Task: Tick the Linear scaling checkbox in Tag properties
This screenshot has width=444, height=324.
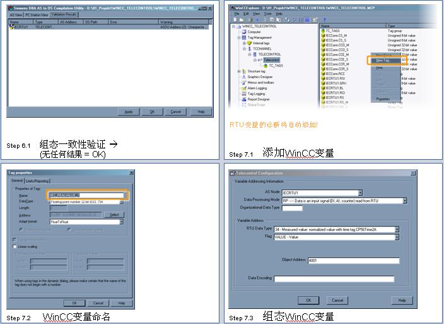Action: (x=15, y=247)
